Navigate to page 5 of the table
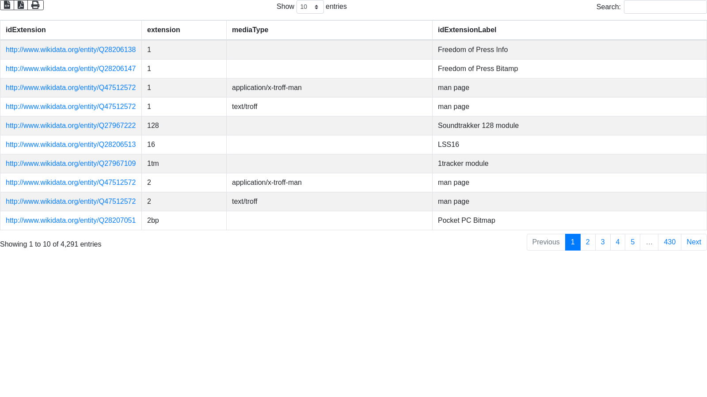707x397 pixels. click(x=633, y=242)
